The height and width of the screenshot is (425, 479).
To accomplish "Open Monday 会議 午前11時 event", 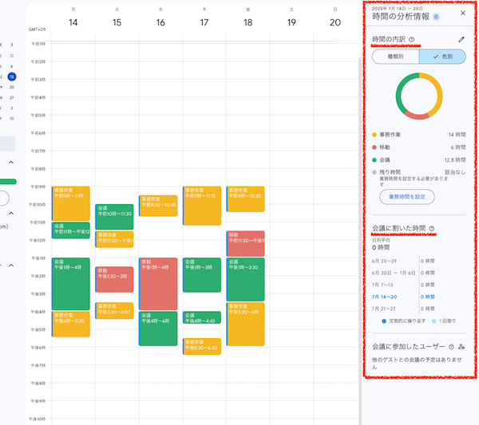I will pyautogui.click(x=70, y=230).
